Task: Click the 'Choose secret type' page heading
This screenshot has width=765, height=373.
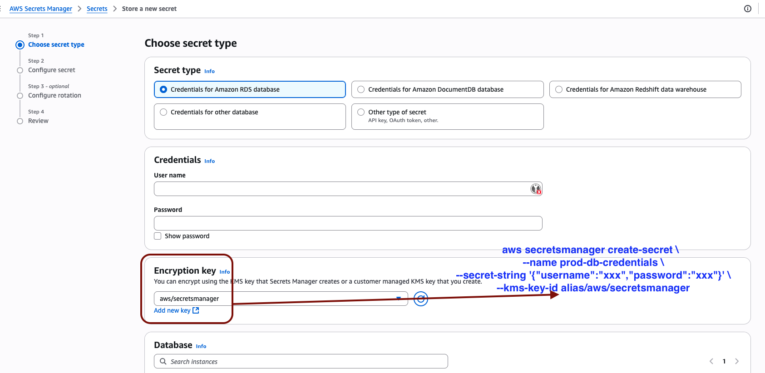Action: pos(191,43)
